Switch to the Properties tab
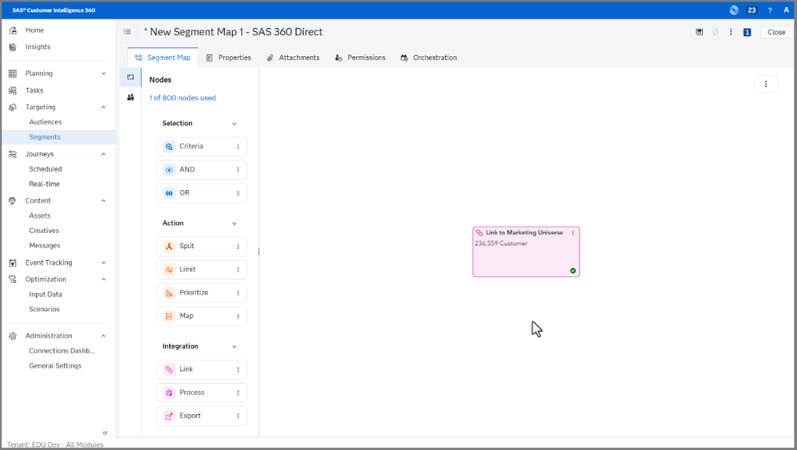This screenshot has height=450, width=797. tap(228, 57)
